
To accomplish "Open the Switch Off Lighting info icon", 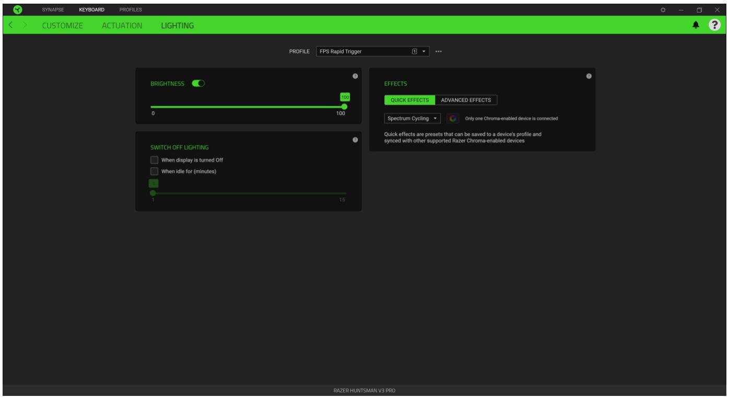I will pos(355,140).
